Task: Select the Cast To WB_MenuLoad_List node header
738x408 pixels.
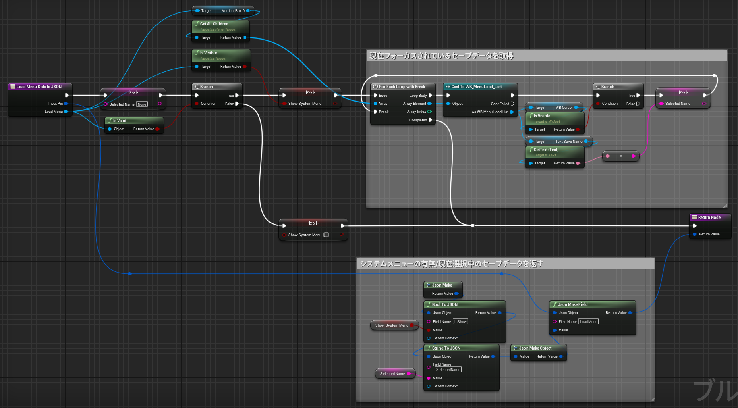Action: [480, 87]
